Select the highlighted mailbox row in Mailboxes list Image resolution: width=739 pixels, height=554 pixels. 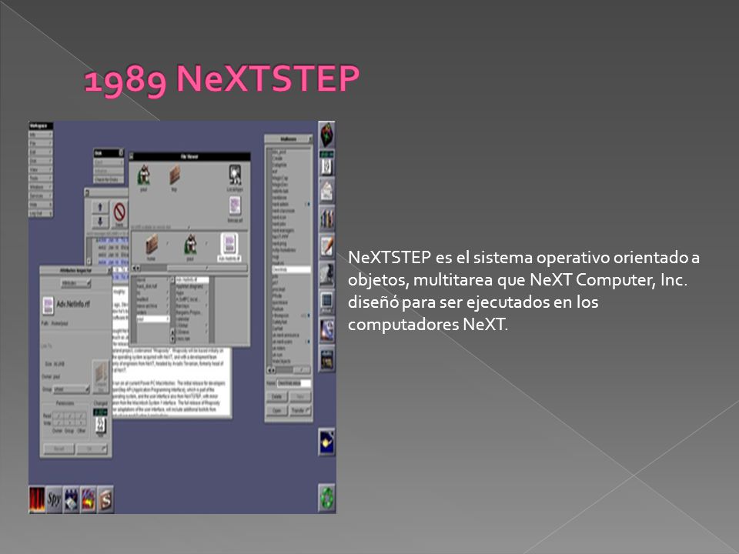tap(291, 270)
